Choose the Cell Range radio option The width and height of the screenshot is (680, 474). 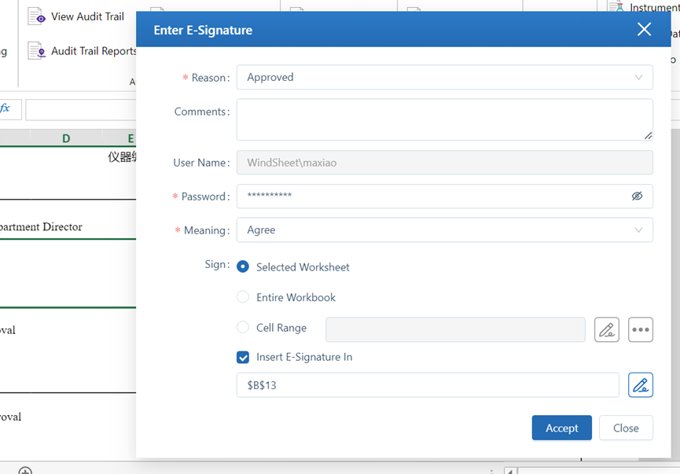(243, 328)
